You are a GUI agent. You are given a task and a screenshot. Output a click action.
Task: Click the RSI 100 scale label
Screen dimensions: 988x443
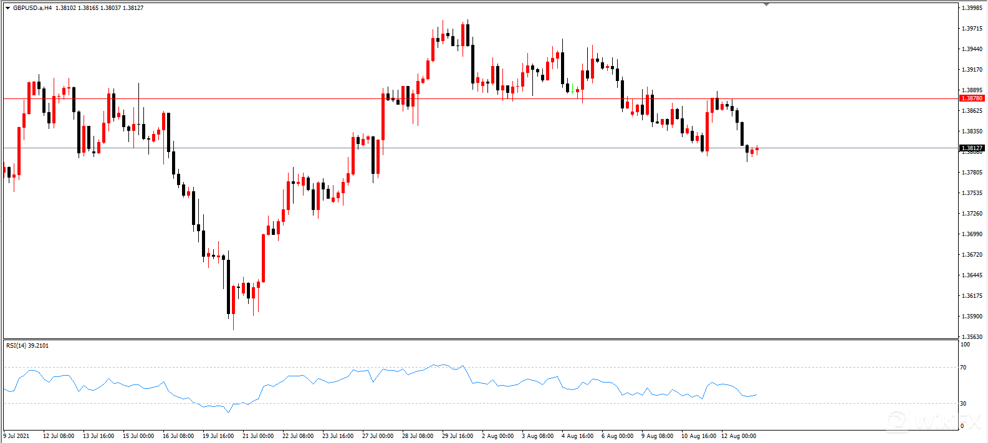(x=964, y=345)
